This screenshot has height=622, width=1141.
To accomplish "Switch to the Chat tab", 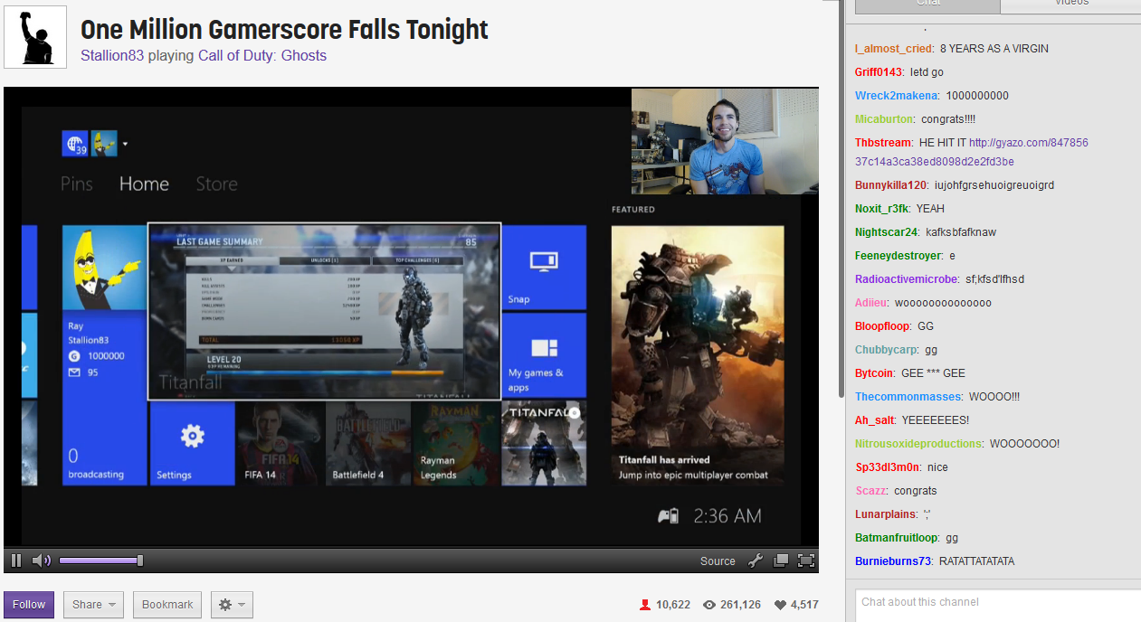I will (927, 5).
